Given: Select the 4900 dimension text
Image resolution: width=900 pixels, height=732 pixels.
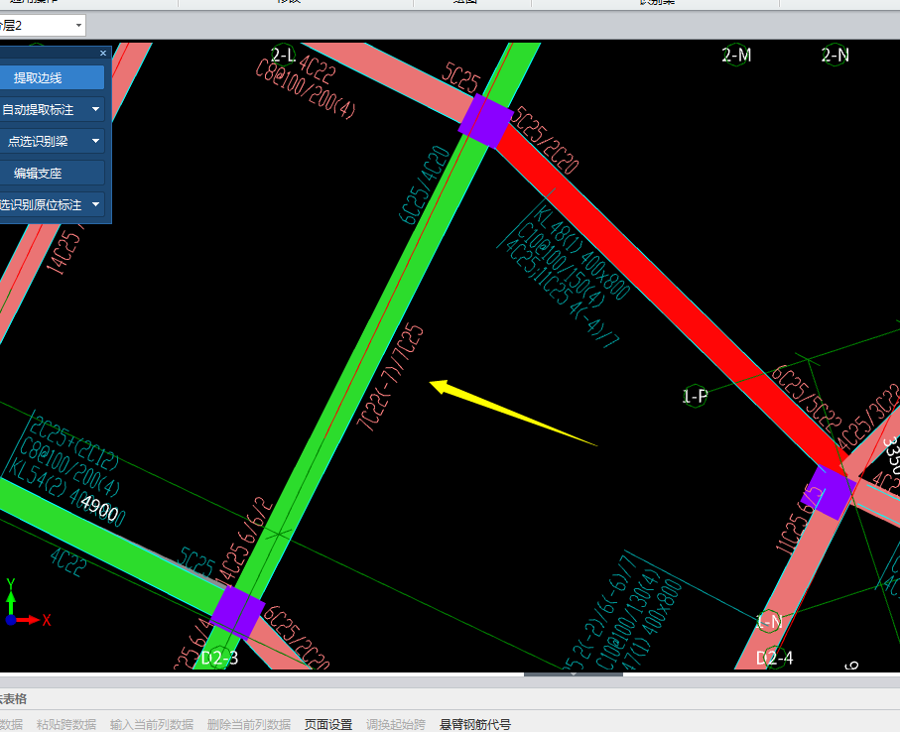Looking at the screenshot, I should [x=100, y=508].
